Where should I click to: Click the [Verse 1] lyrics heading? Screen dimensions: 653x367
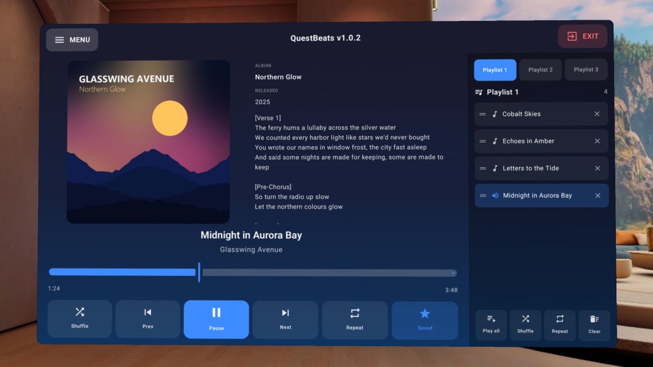[268, 118]
